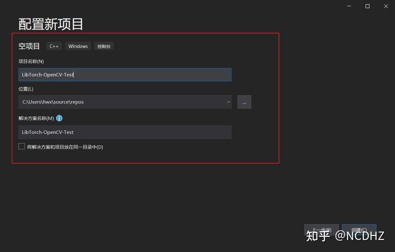Viewport: 395px width, 252px height.
Task: Focus the solution name input field
Action: pyautogui.click(x=125, y=132)
